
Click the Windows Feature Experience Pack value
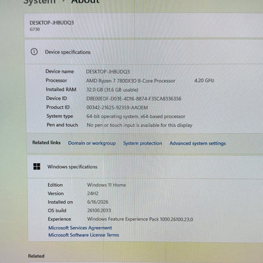pos(140,219)
